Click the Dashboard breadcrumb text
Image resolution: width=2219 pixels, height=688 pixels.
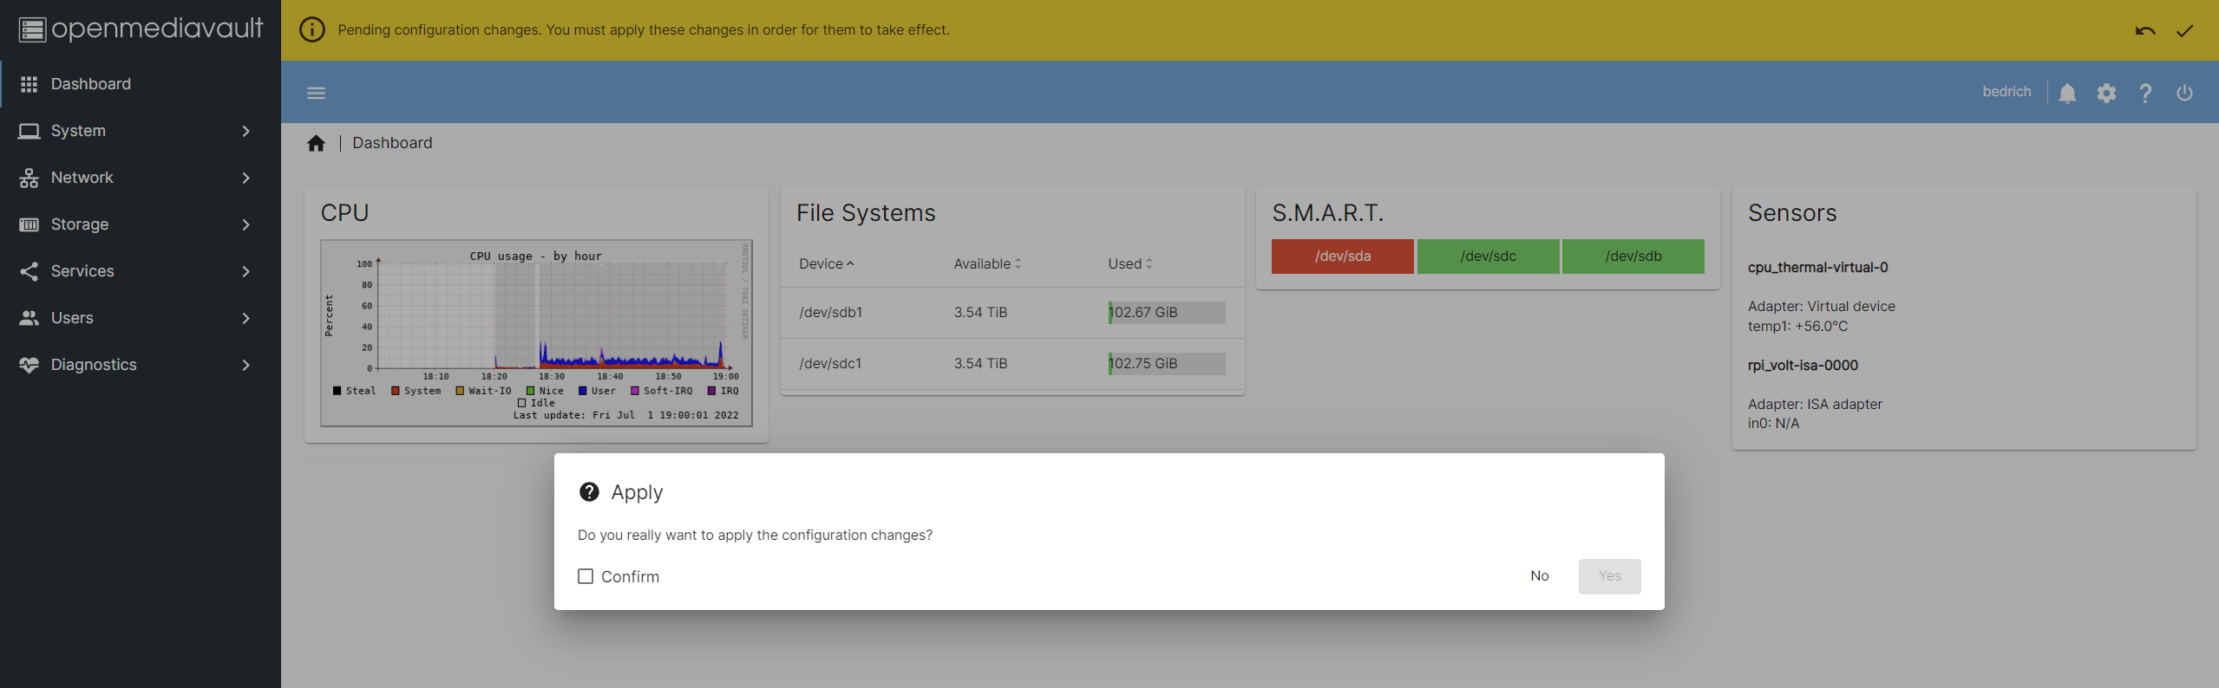point(392,143)
